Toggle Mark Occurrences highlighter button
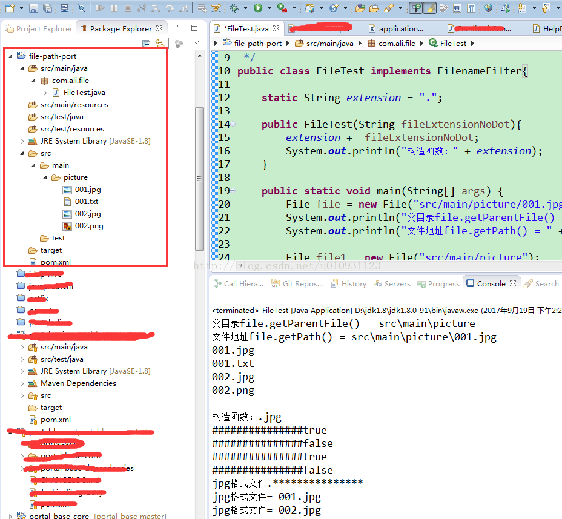 (430, 8)
